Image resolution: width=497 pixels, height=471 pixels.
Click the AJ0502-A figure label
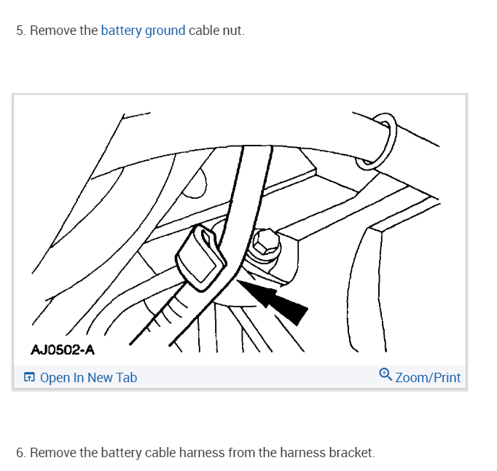pos(63,350)
